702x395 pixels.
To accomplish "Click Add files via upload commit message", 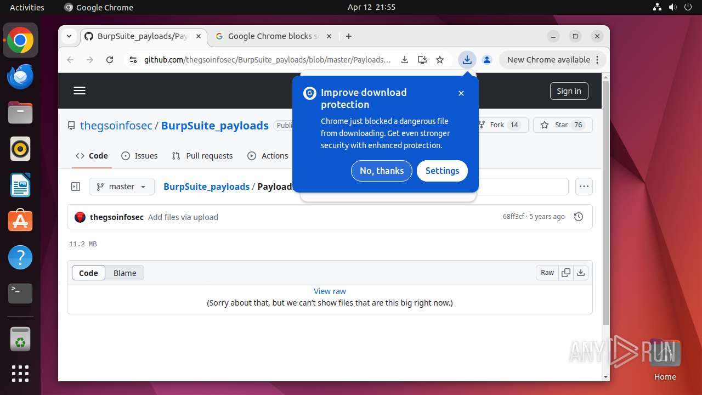I will 183,217.
